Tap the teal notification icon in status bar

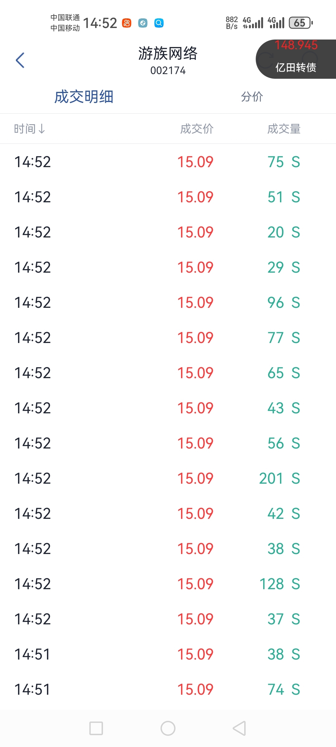point(143,23)
